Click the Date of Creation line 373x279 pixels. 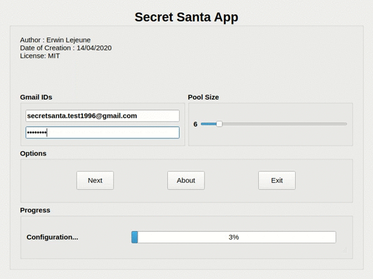(65, 48)
